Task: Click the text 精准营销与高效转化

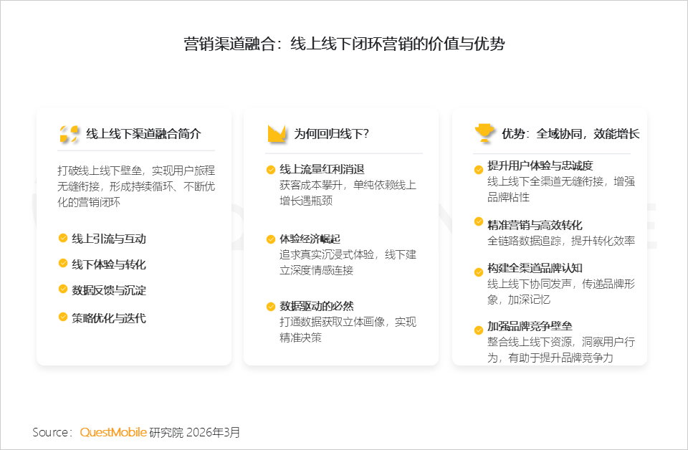Action: click(535, 225)
